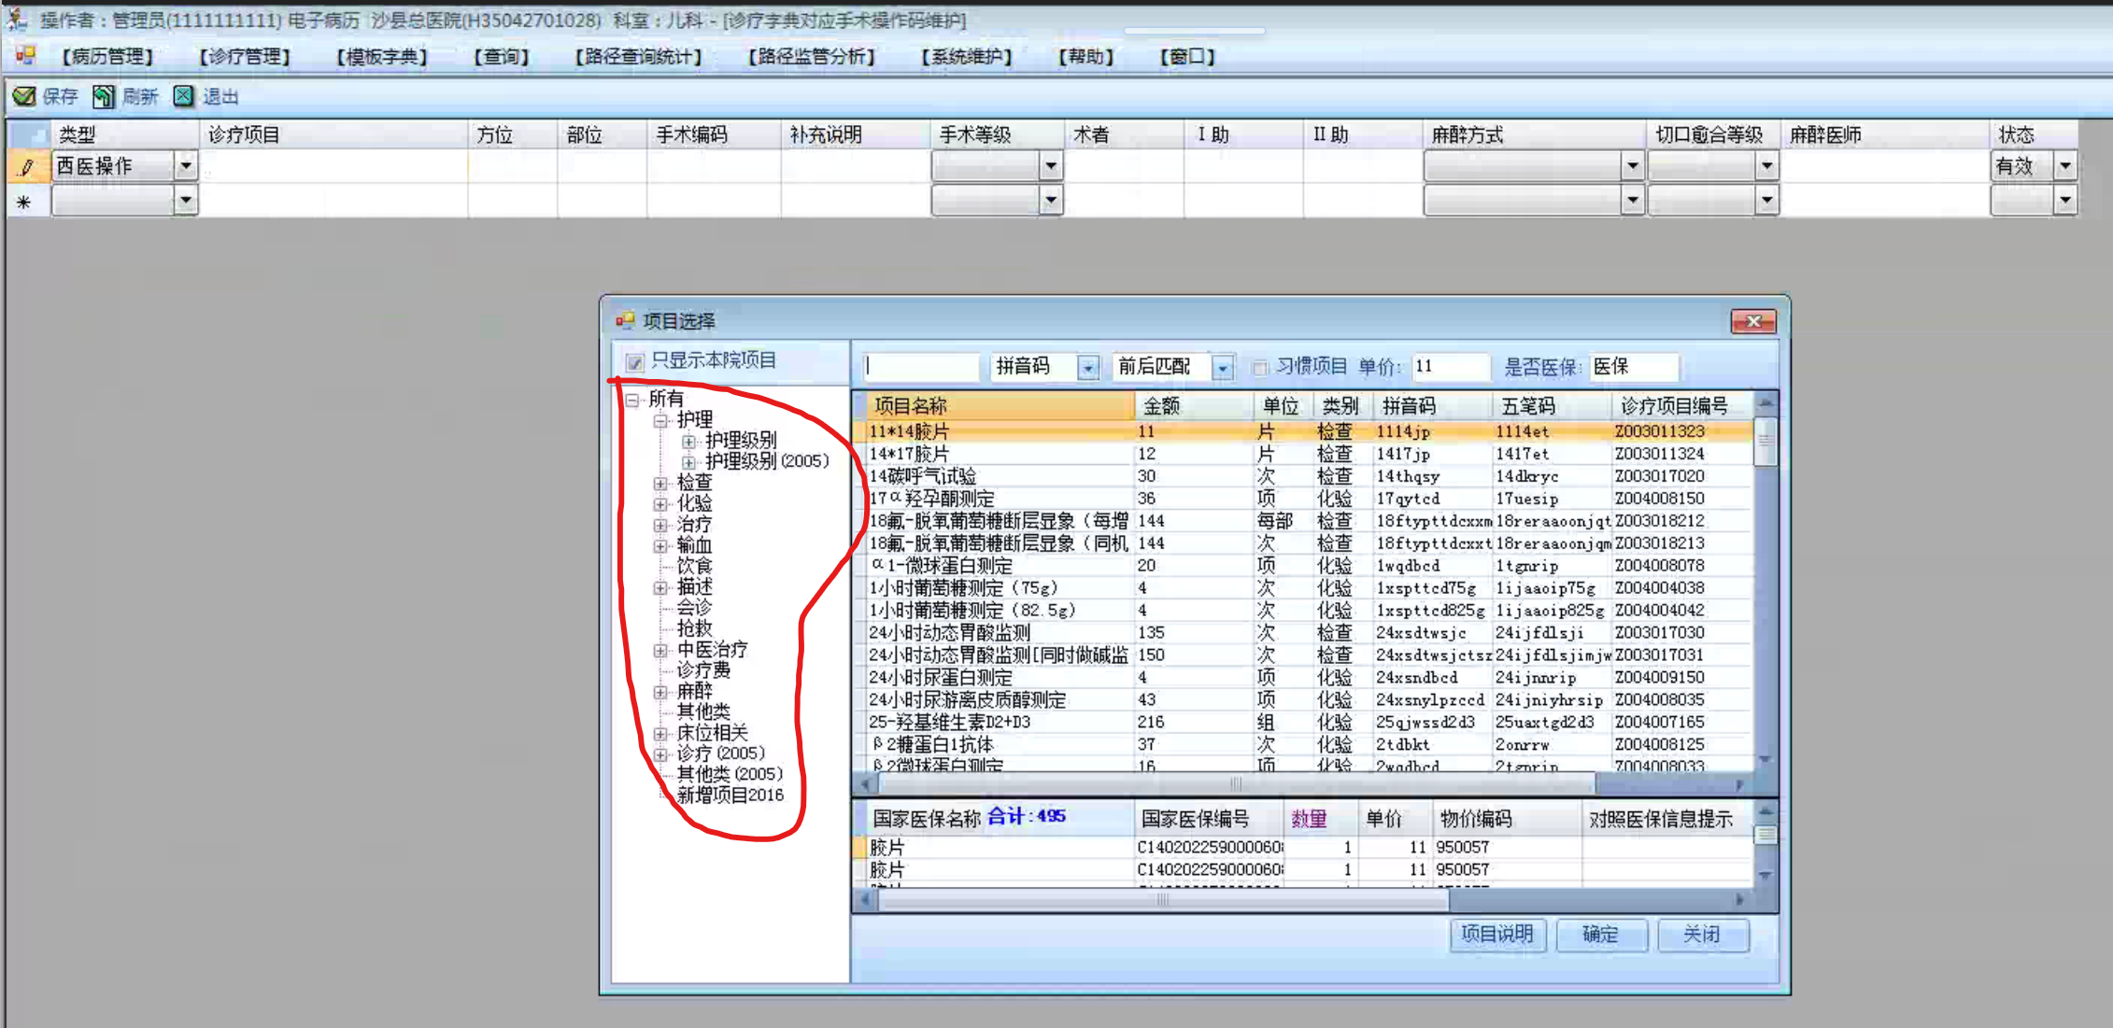Click the Exit (退出) toolbar icon
The width and height of the screenshot is (2113, 1028).
coord(184,96)
